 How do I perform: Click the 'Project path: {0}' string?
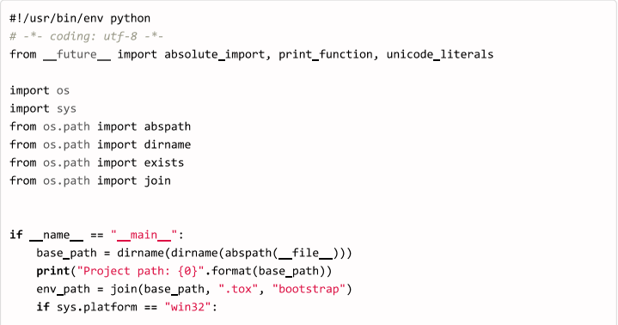141,272
